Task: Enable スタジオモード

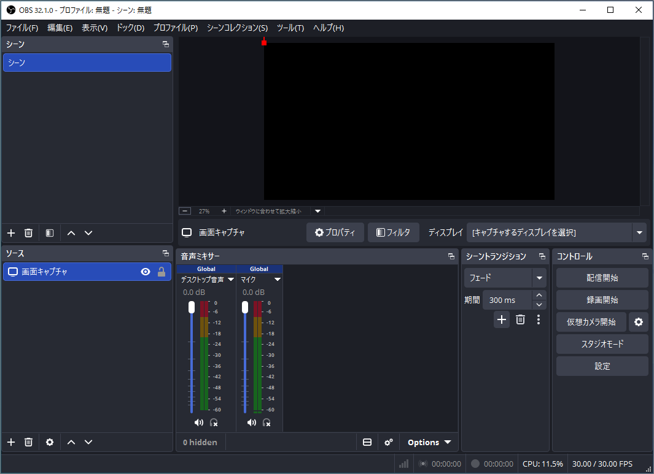Action: click(602, 343)
